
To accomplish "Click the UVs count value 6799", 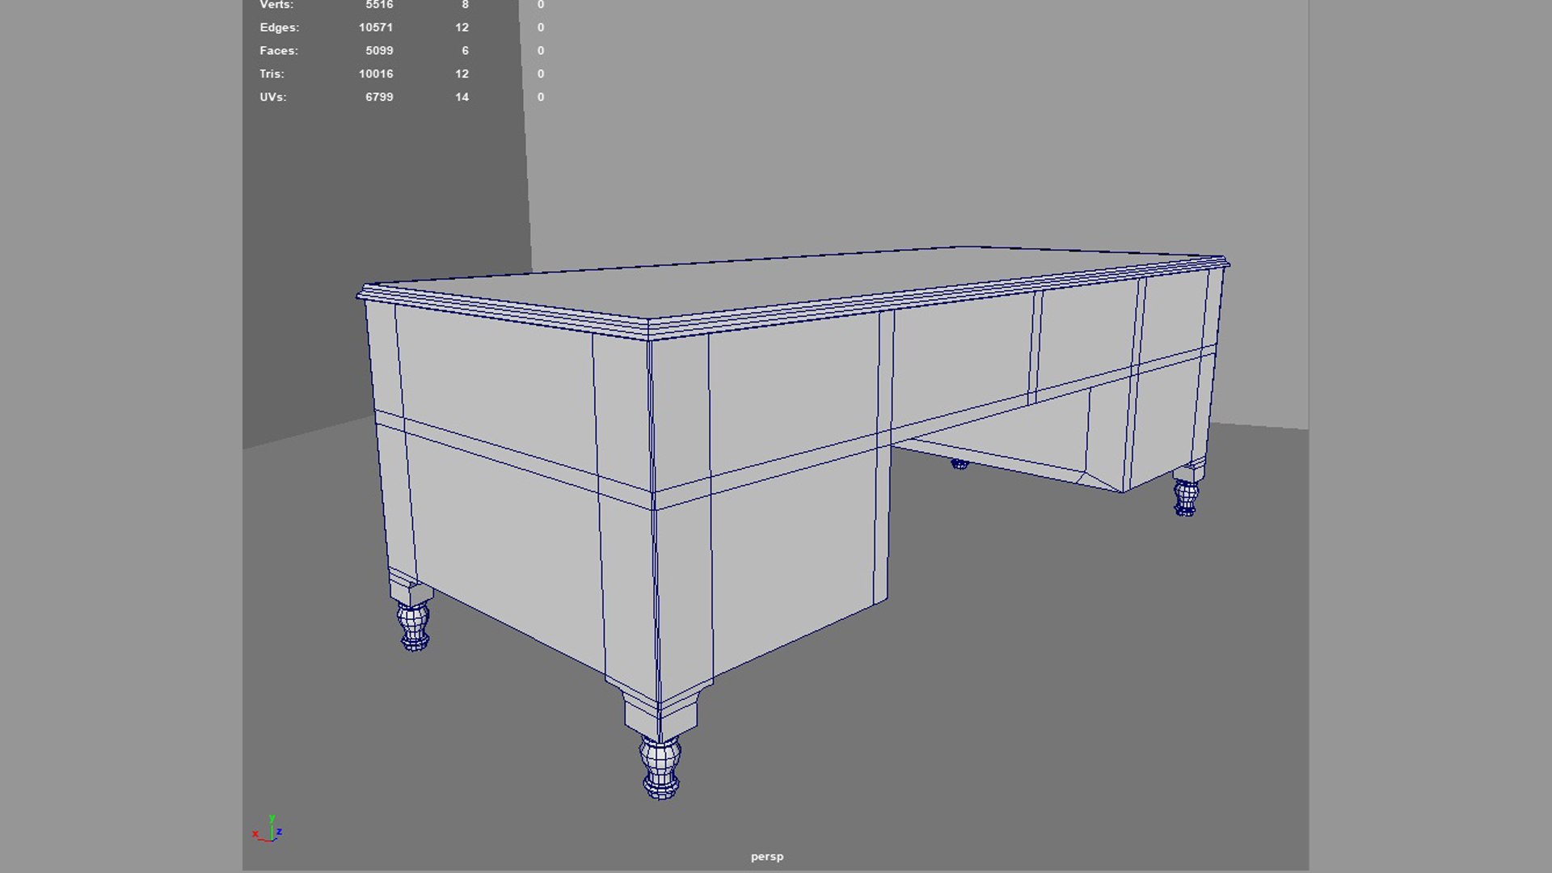I will 379,97.
